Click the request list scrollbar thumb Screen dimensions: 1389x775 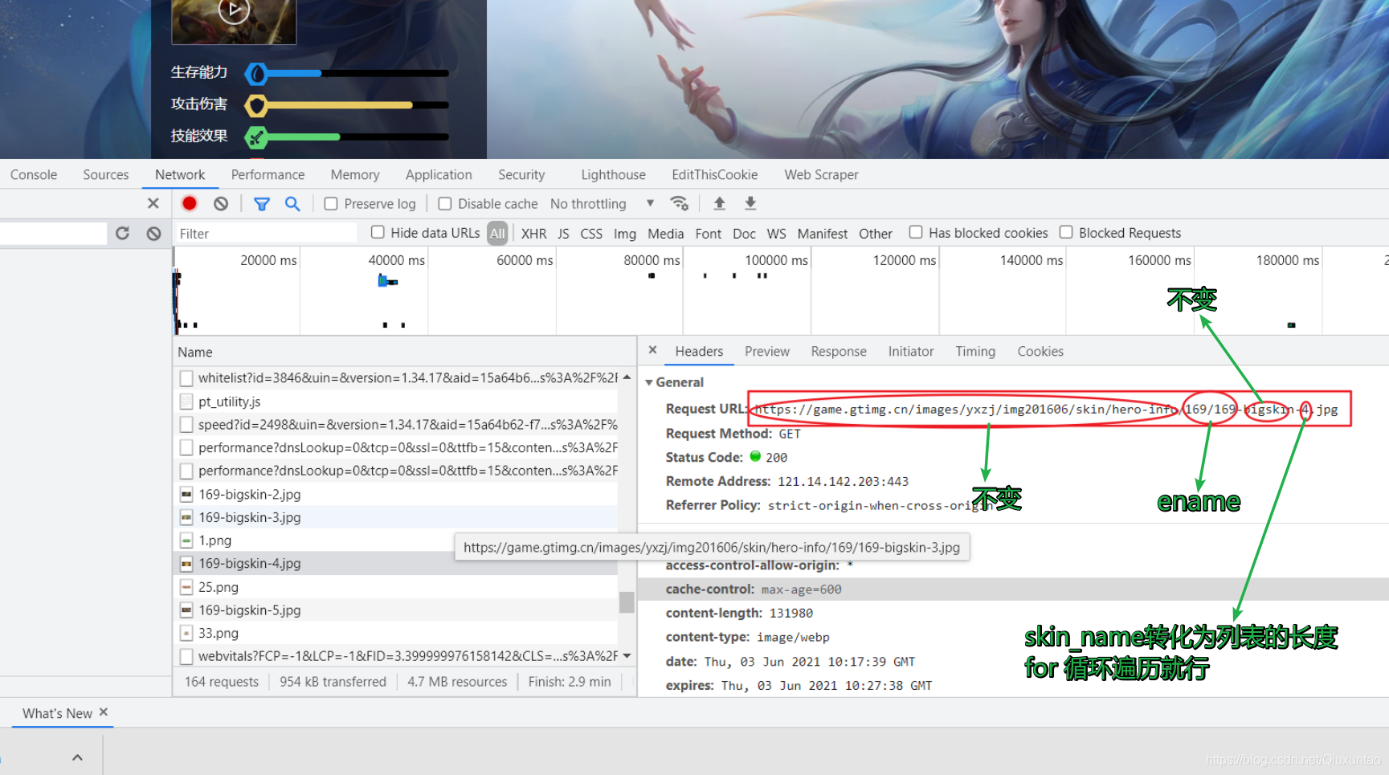(x=627, y=602)
